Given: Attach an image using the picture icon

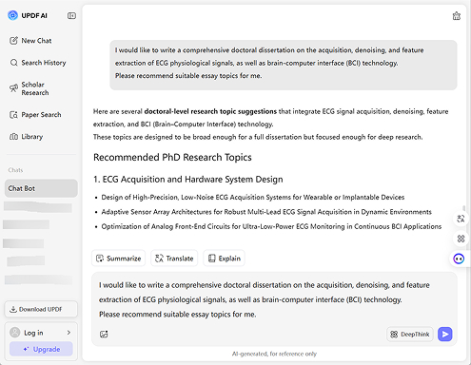Looking at the screenshot, I should 104,334.
